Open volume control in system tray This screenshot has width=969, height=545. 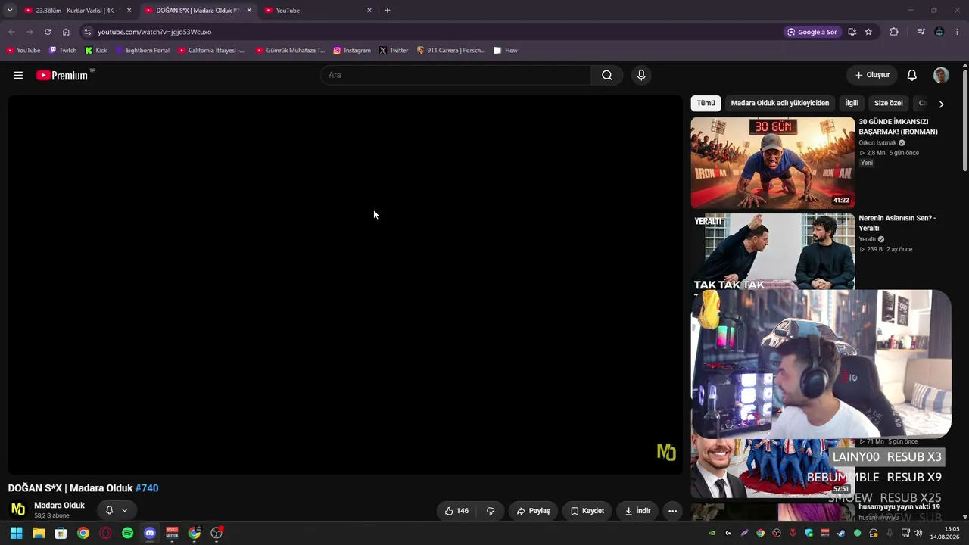918,533
